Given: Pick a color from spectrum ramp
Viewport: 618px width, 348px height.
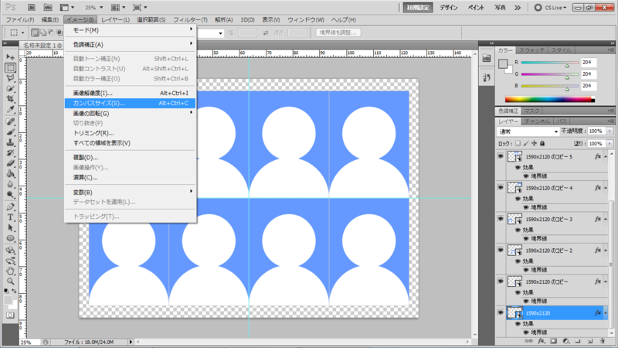Looking at the screenshot, I should coord(550,100).
